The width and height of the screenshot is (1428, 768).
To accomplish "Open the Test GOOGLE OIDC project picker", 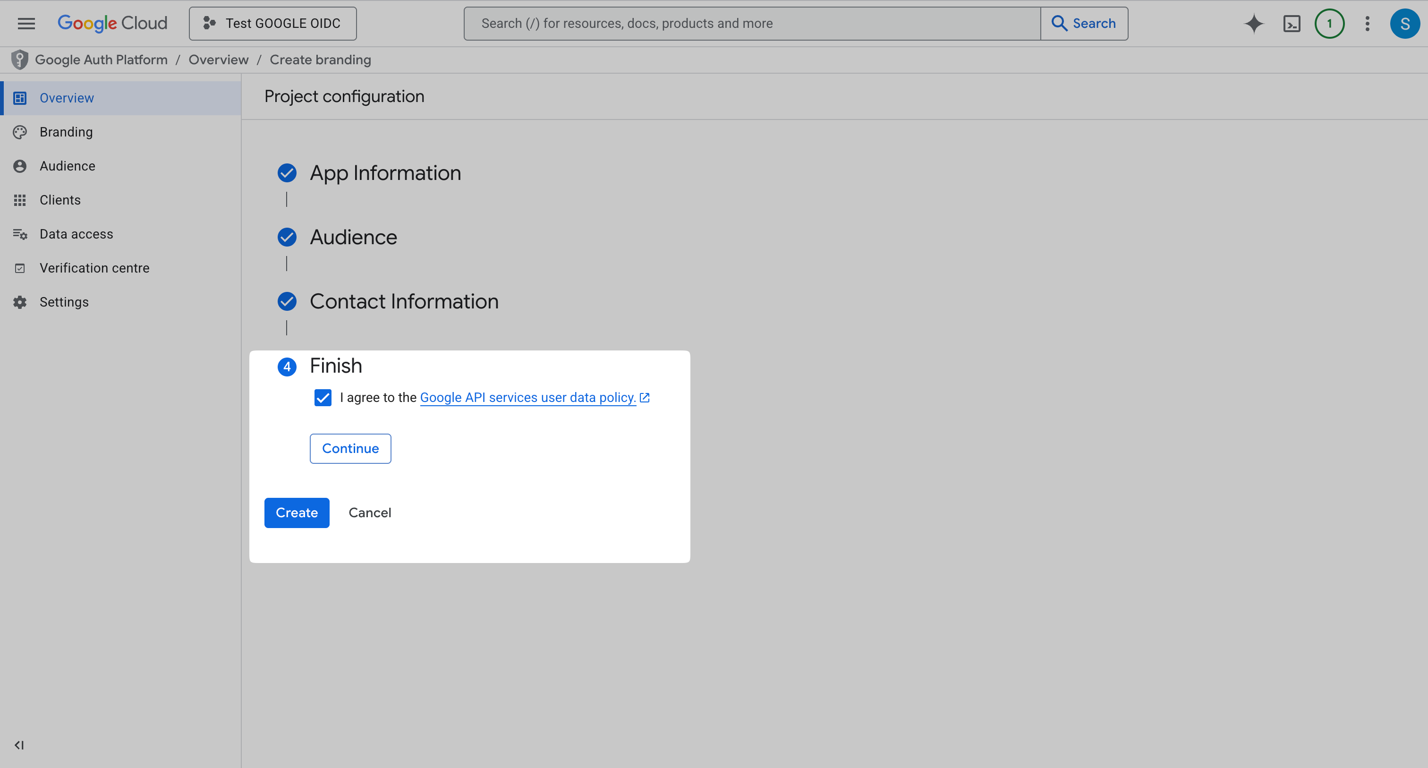I will (272, 23).
